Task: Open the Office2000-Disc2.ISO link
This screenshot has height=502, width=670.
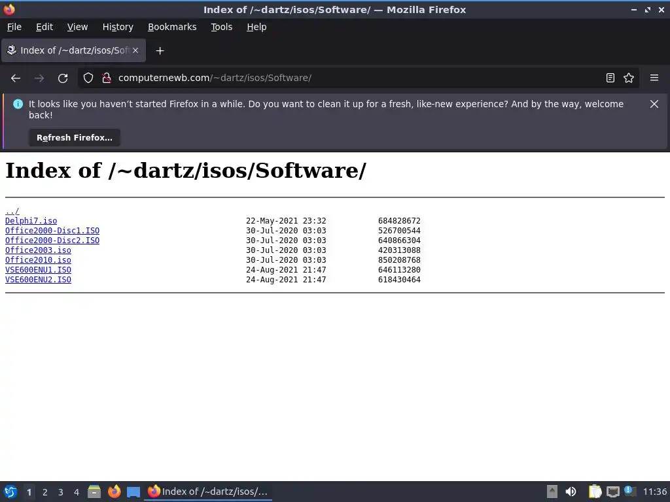Action: coord(52,241)
